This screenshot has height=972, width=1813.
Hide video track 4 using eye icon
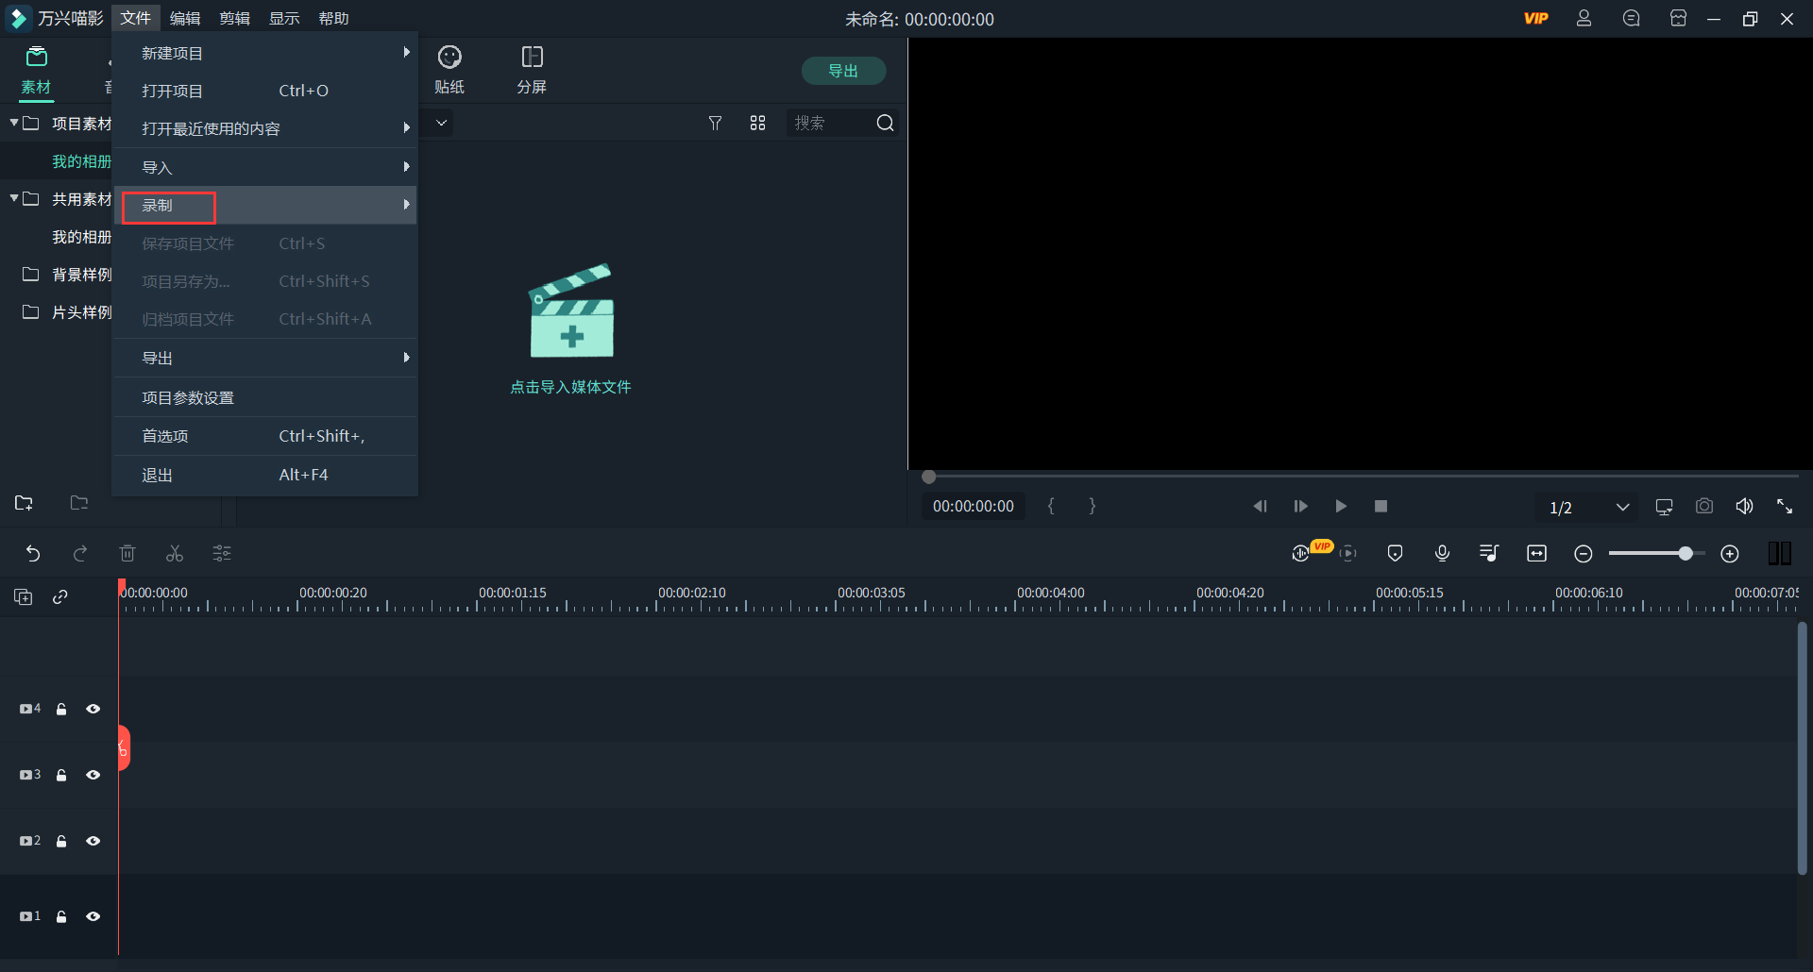[93, 709]
